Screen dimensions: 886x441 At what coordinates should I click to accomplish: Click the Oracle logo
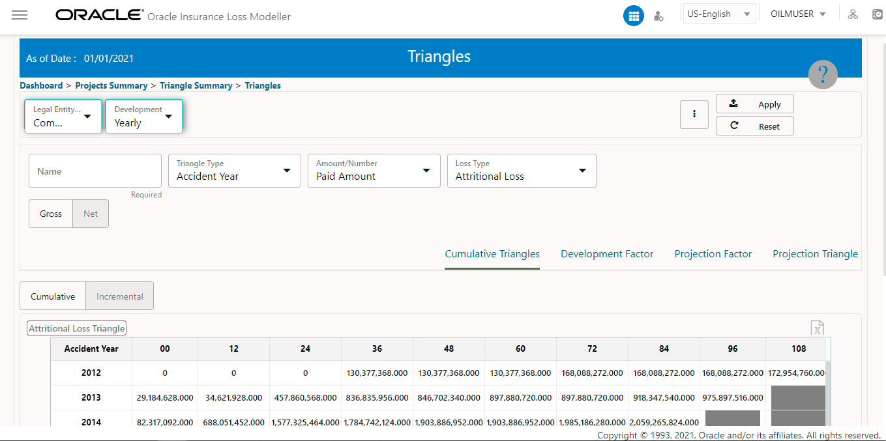100,15
